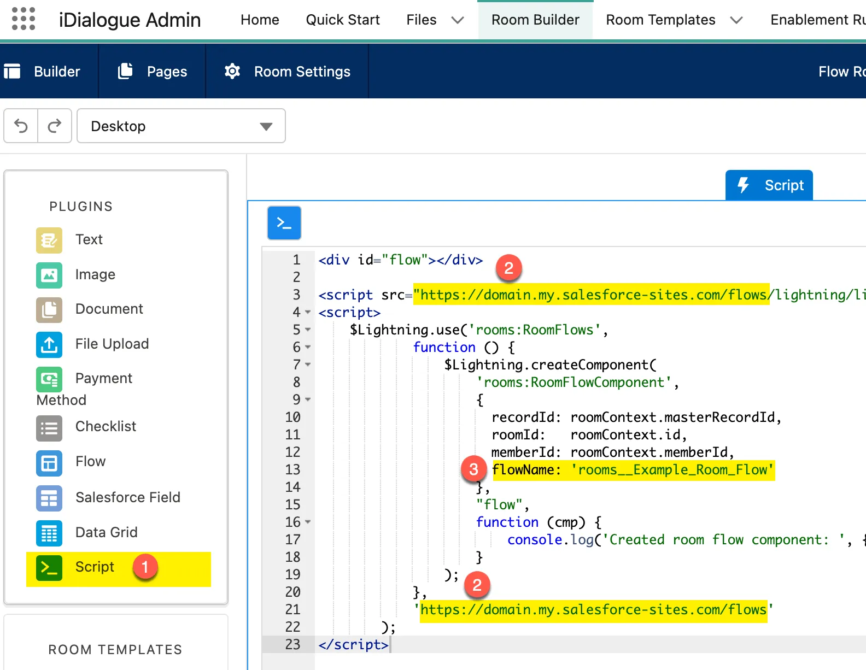The height and width of the screenshot is (670, 866).
Task: Select the Script plugin terminal icon
Action: coord(49,568)
